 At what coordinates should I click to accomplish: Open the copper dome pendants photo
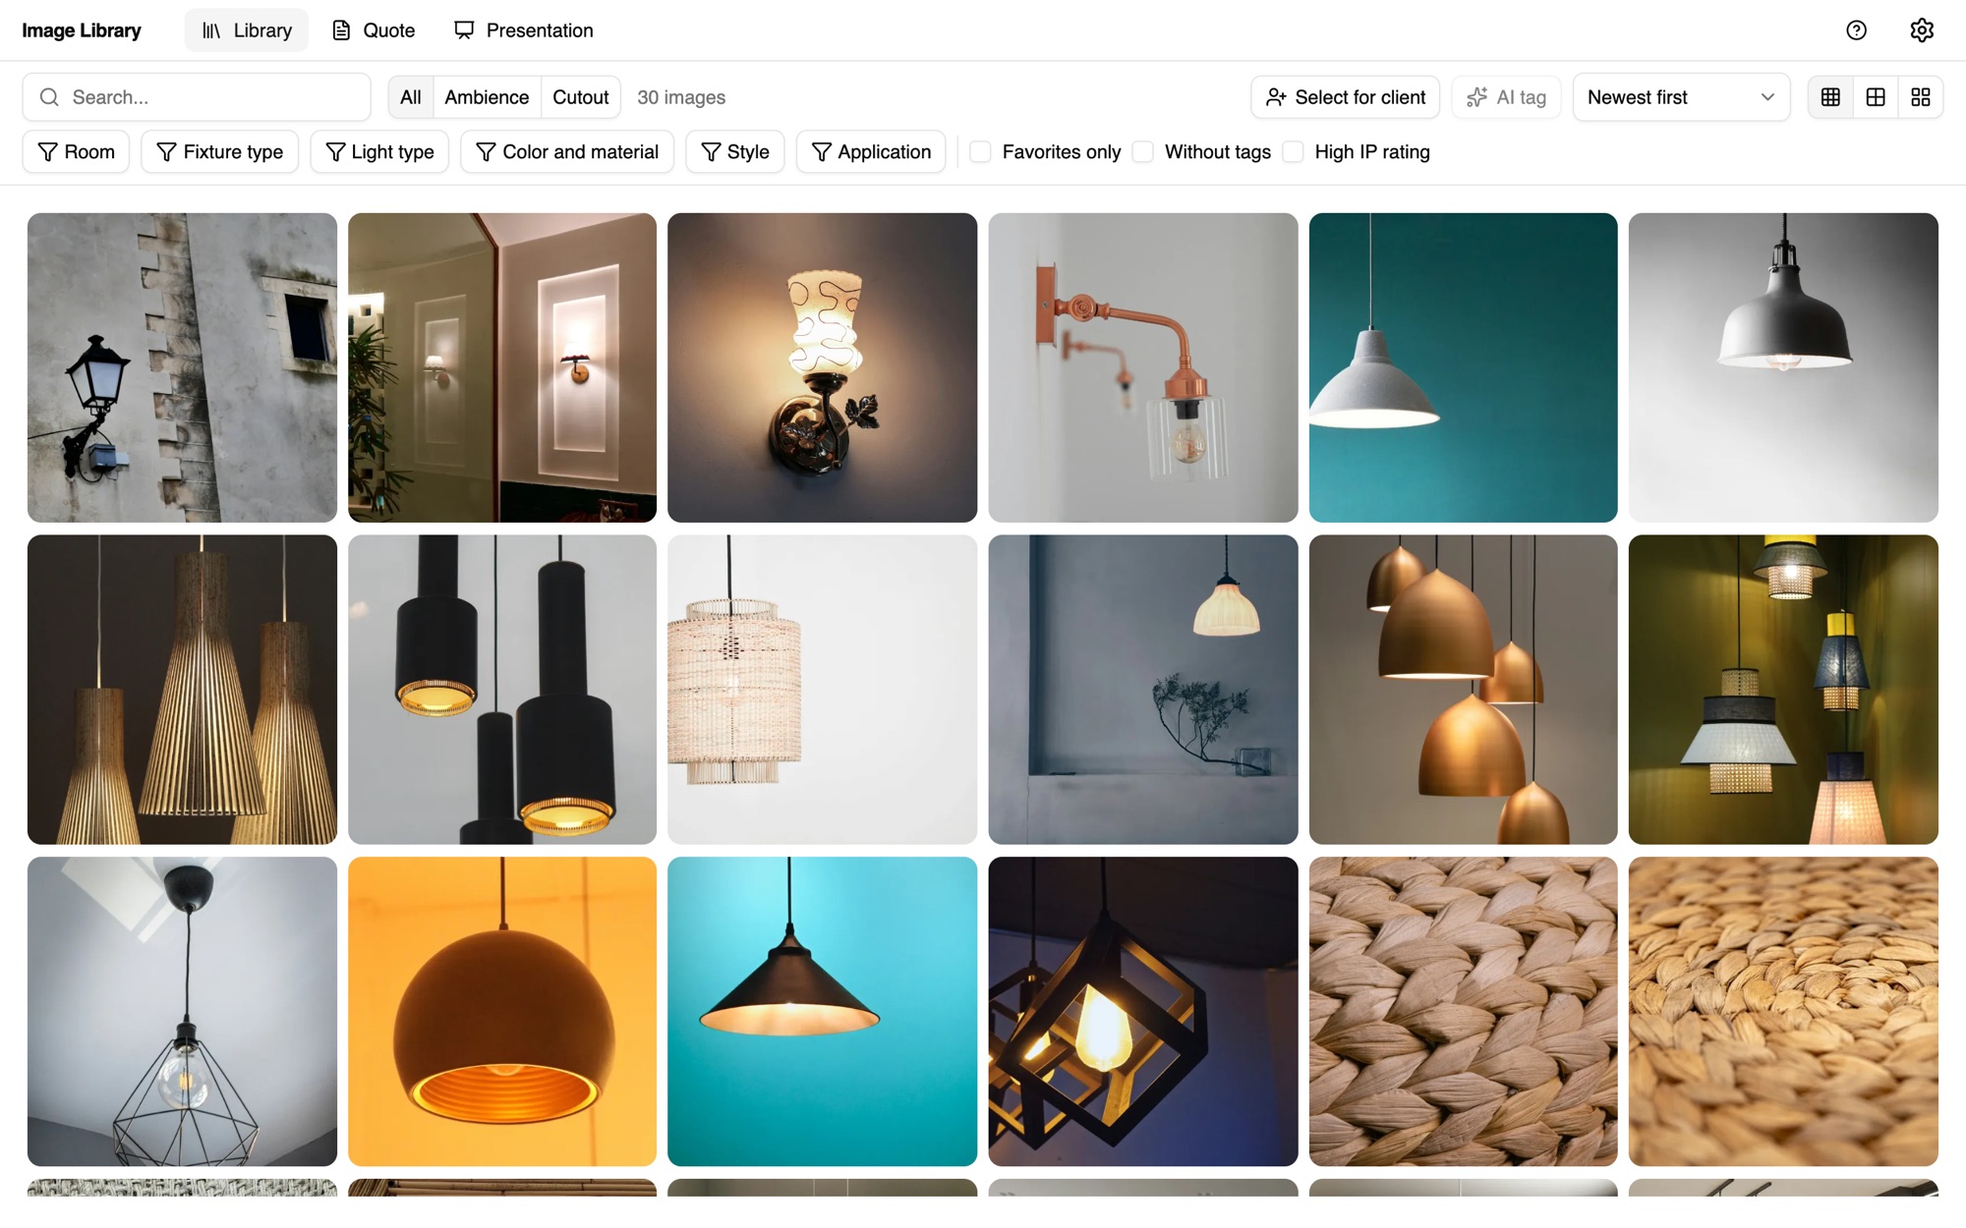[x=1463, y=690]
